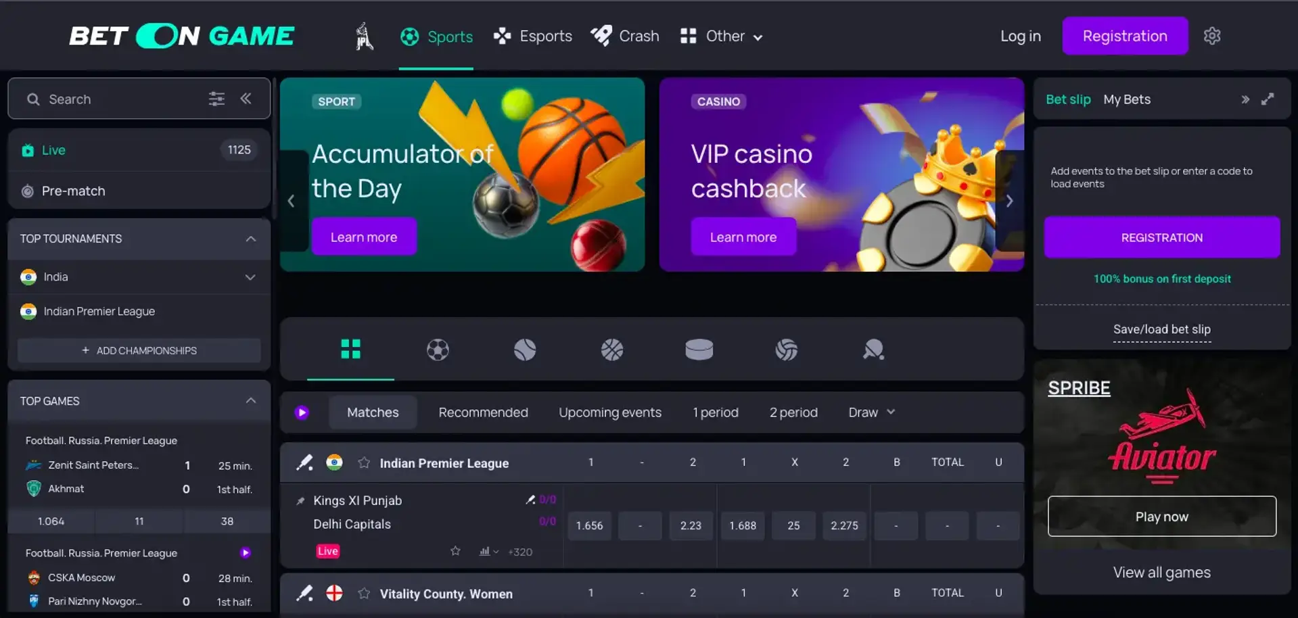Select the volleyball sport icon
This screenshot has height=618, width=1298.
coord(786,350)
